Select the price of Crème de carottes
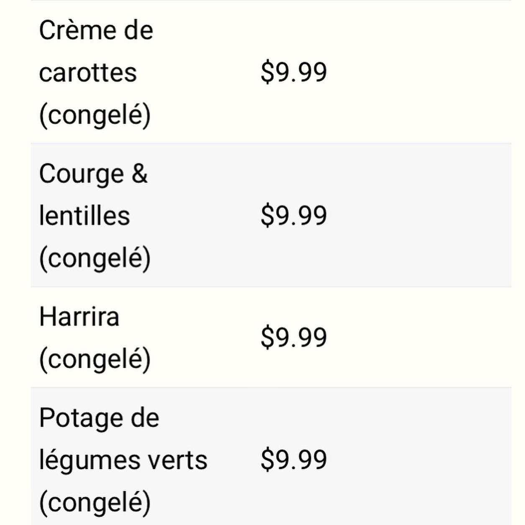 293,72
